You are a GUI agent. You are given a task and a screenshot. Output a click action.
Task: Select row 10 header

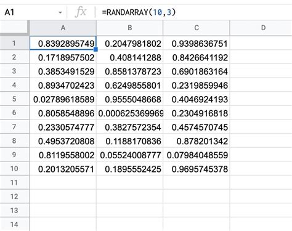click(x=14, y=169)
